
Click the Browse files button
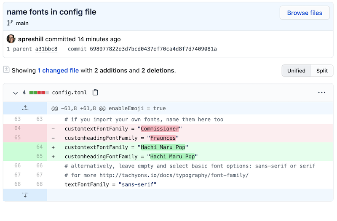(304, 13)
